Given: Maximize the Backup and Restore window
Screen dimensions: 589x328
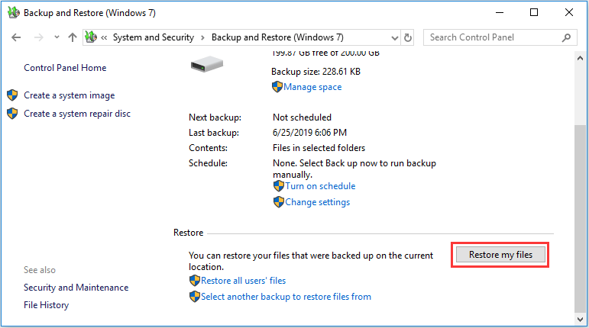Looking at the screenshot, I should [x=534, y=13].
